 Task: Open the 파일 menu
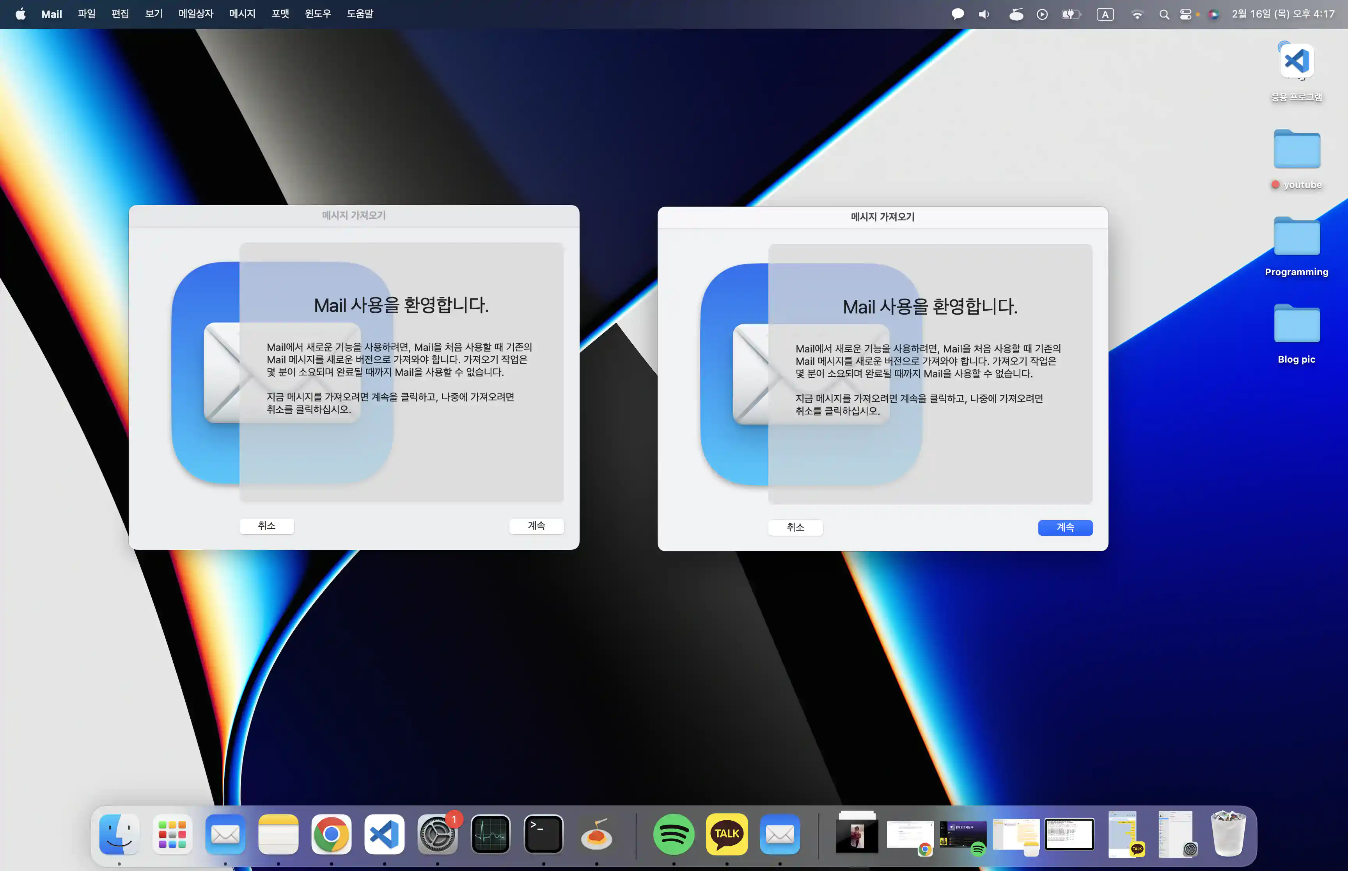click(87, 14)
